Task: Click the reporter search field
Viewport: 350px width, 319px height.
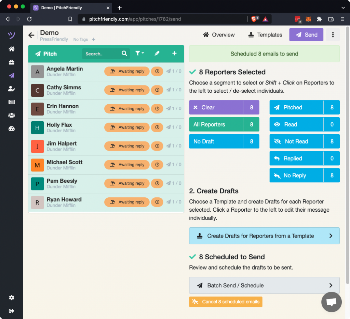Action: pos(102,54)
